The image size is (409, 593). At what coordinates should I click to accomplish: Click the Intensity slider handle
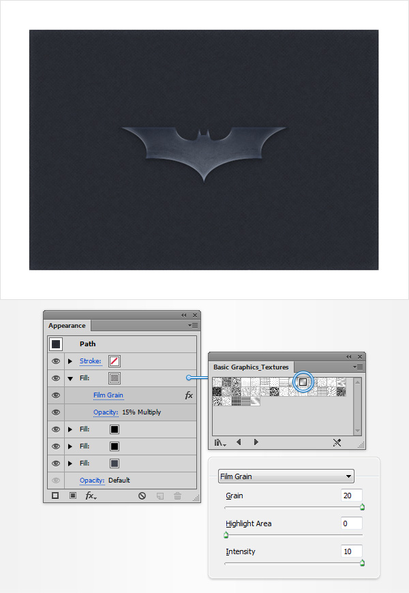pyautogui.click(x=362, y=563)
